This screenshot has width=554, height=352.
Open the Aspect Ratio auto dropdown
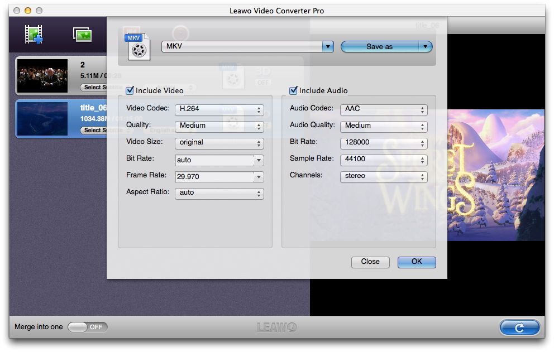pyautogui.click(x=219, y=193)
